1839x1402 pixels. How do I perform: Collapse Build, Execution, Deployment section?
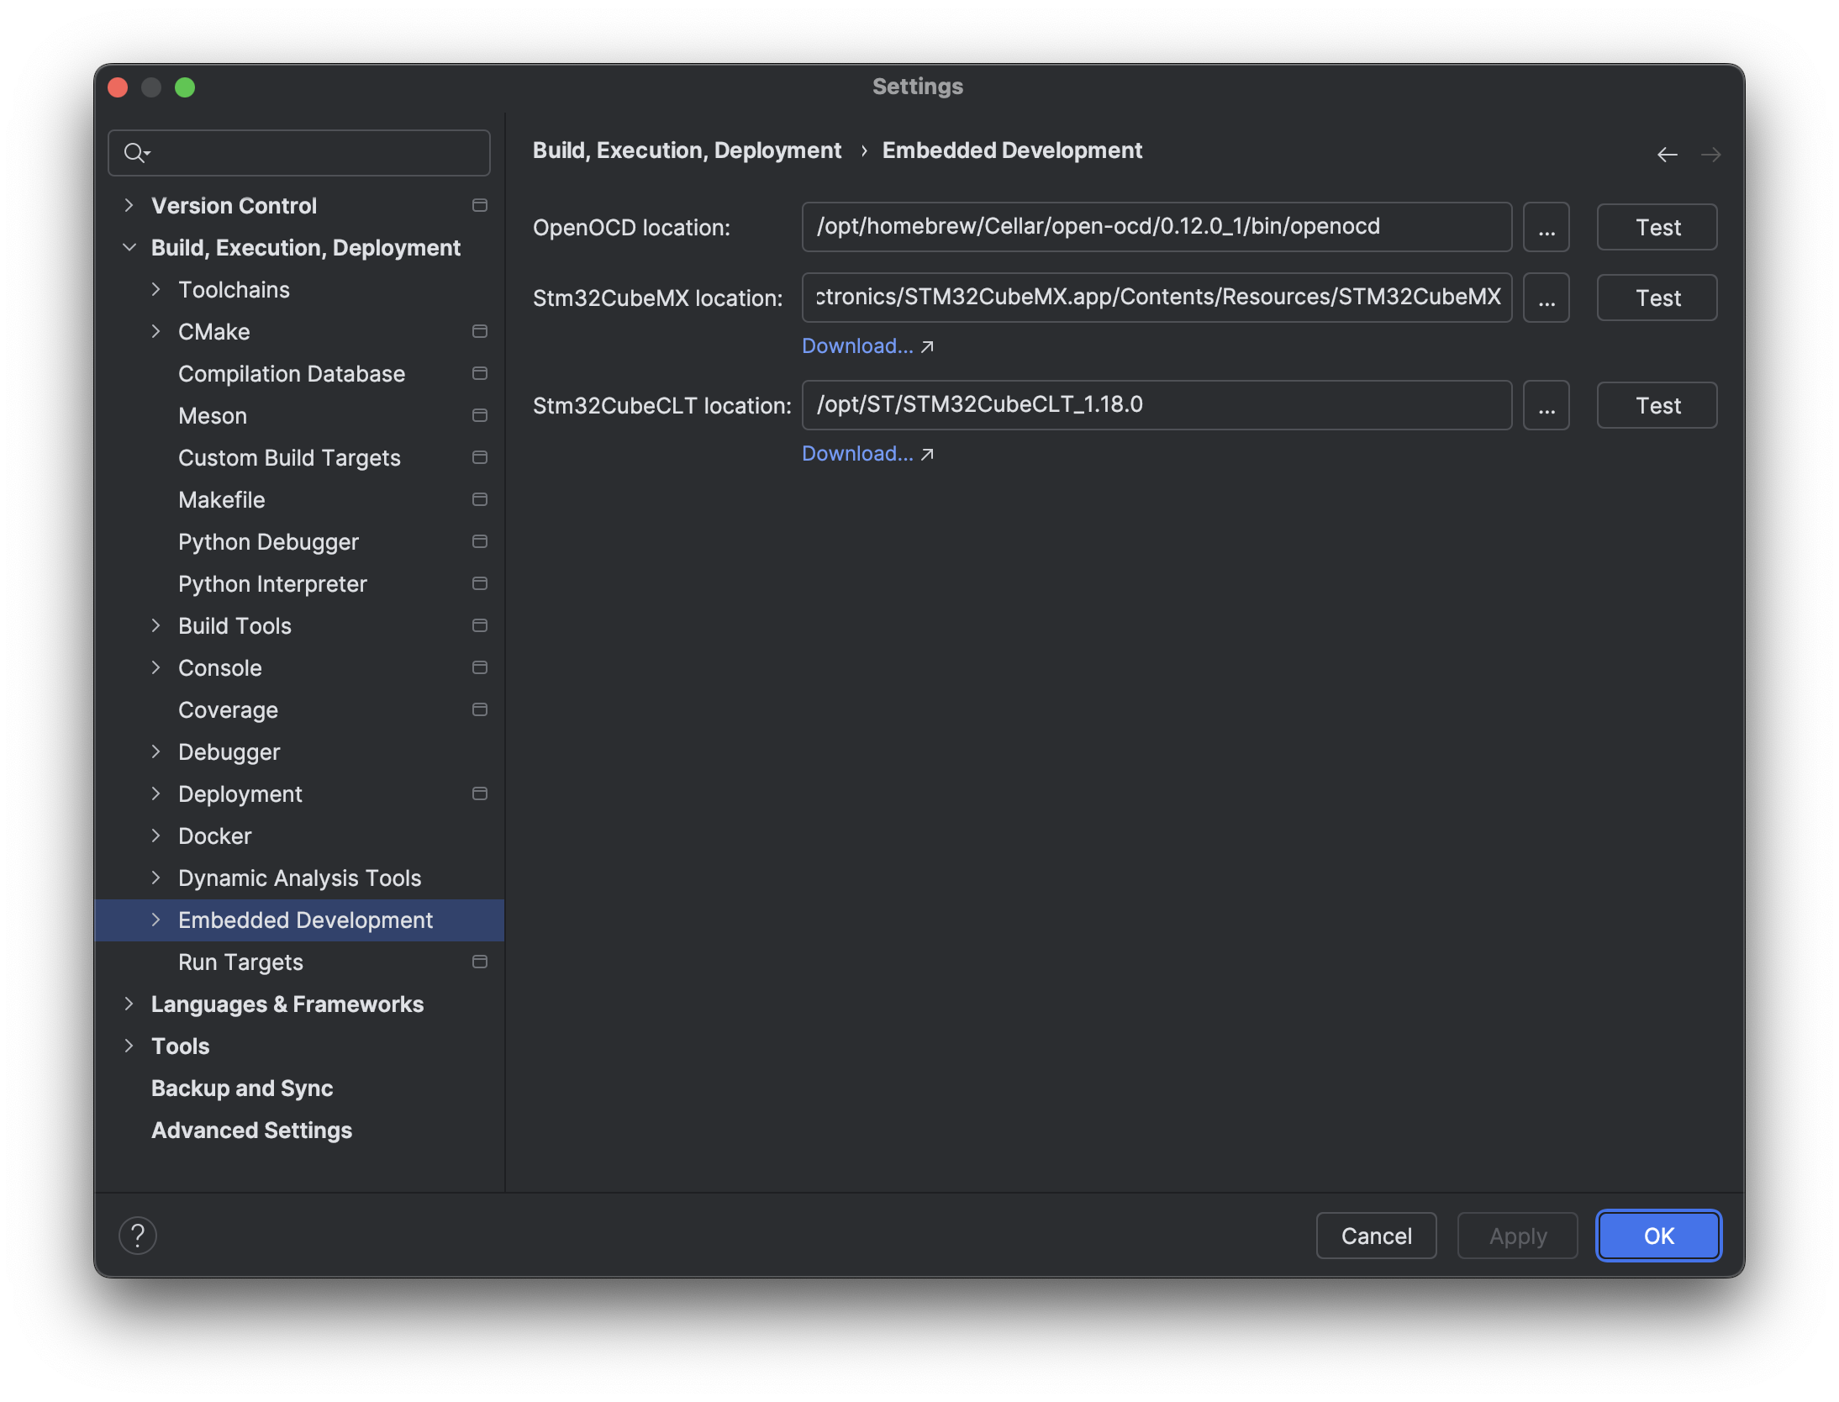(129, 247)
